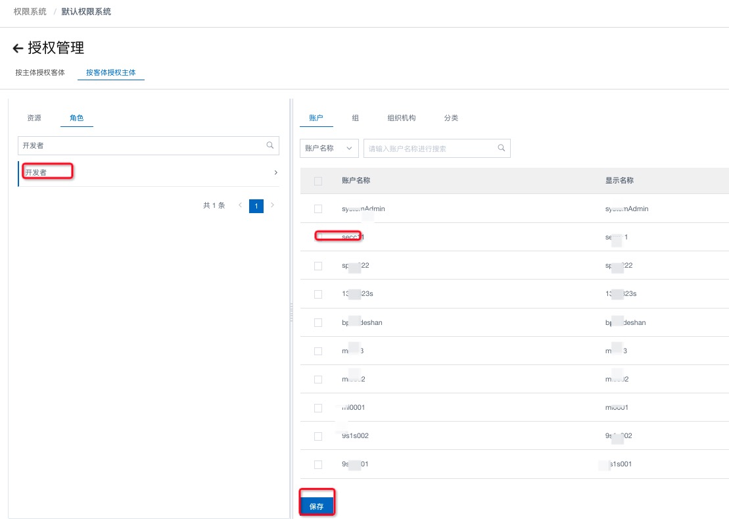Click the search icon in role search box

pyautogui.click(x=270, y=145)
